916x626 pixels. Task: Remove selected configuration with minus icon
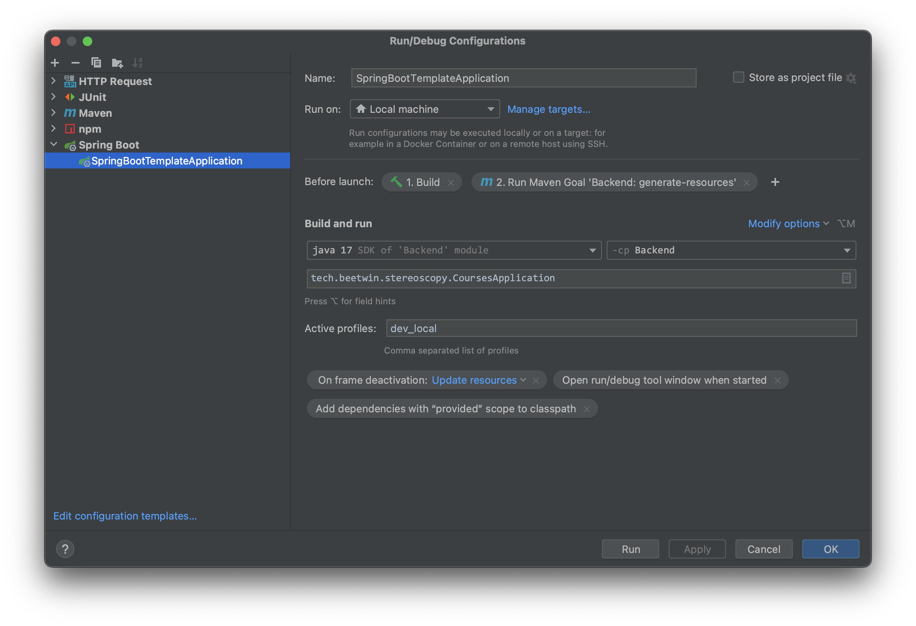76,63
